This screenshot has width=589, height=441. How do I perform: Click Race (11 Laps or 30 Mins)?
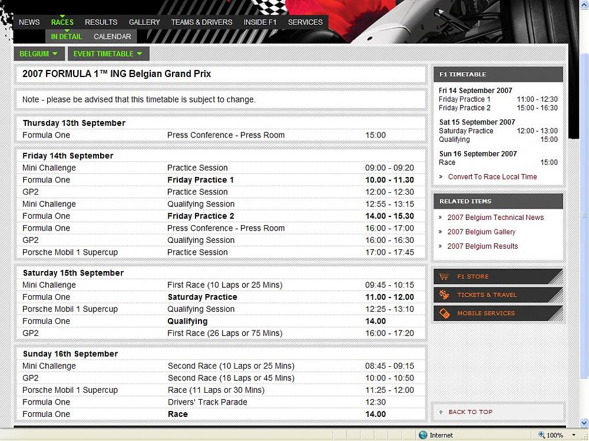pyautogui.click(x=216, y=390)
